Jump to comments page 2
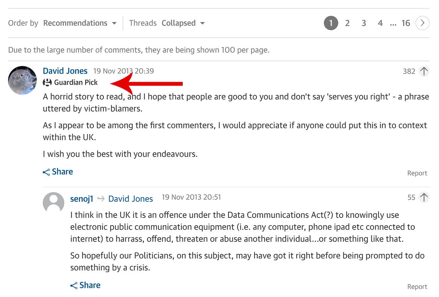This screenshot has height=297, width=439. 347,23
